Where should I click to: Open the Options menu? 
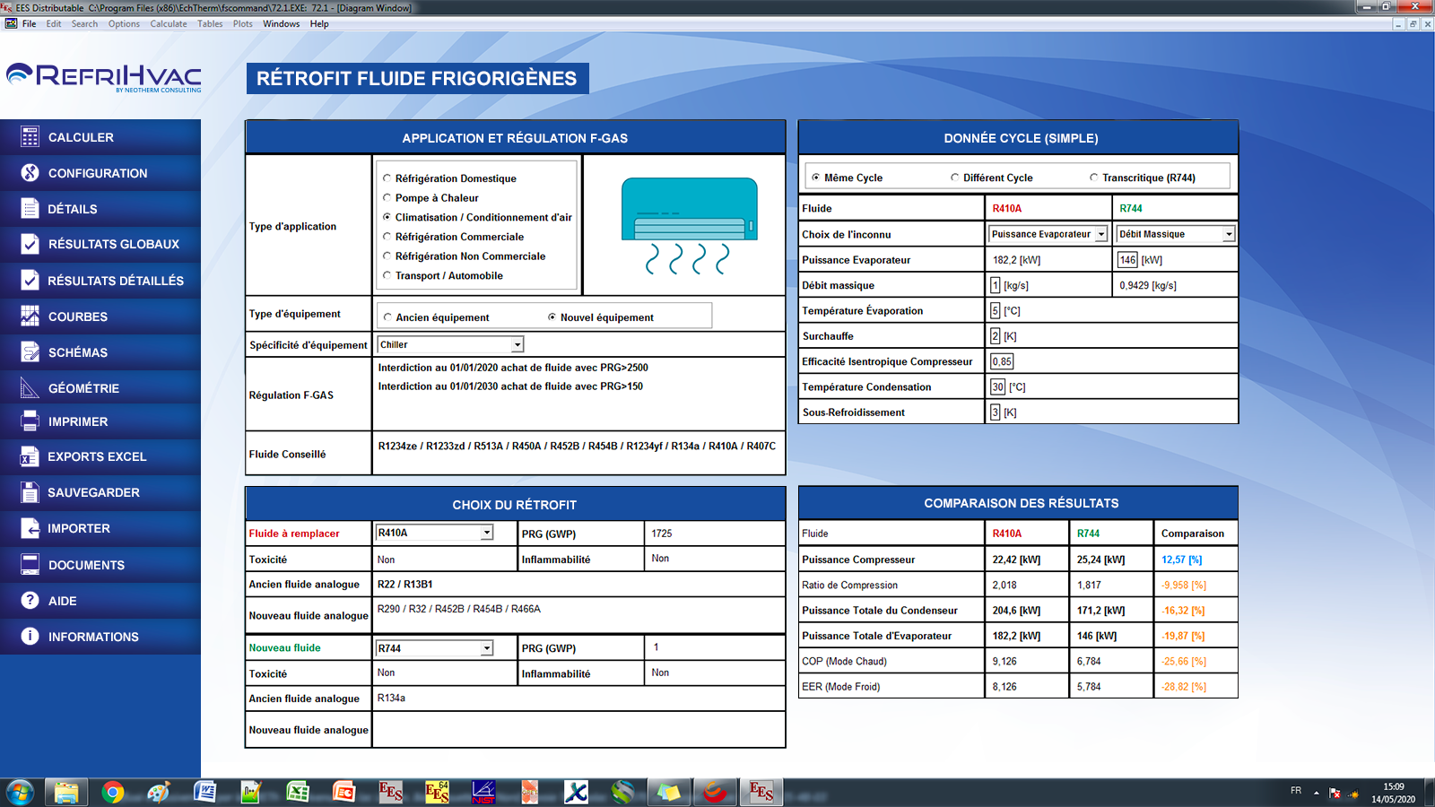(124, 24)
